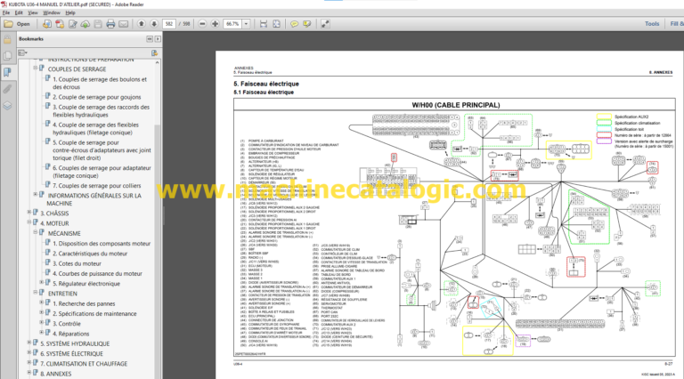The height and width of the screenshot is (379, 684).
Task: Click the Open file button
Action: pyautogui.click(x=17, y=24)
